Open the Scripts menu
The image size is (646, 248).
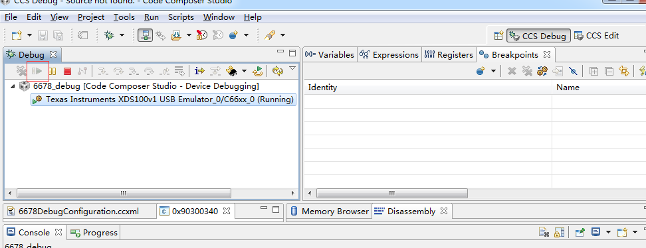(181, 17)
